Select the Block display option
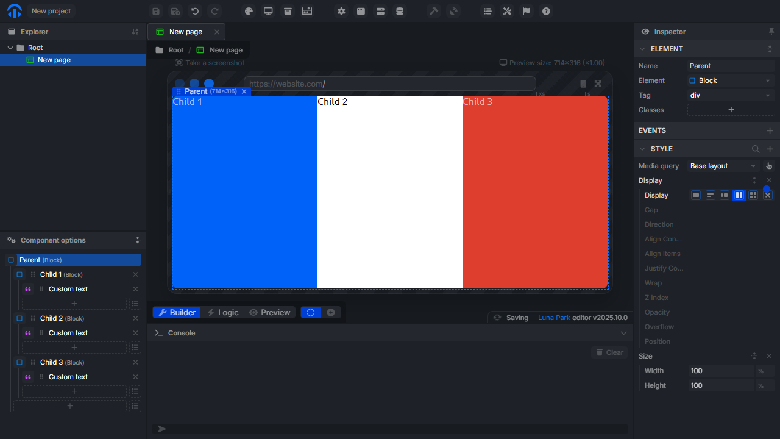This screenshot has width=780, height=439. (x=695, y=195)
